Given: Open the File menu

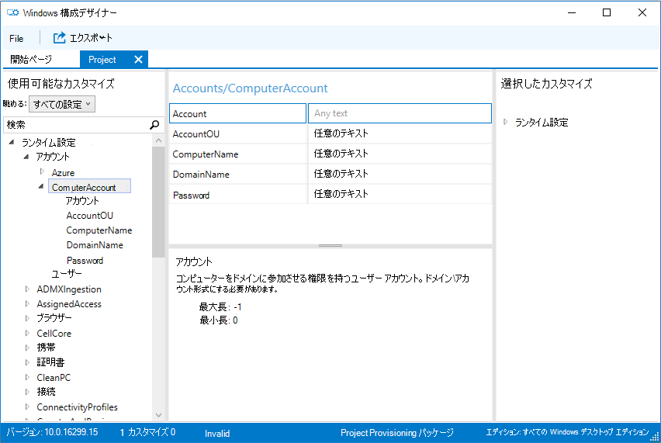Looking at the screenshot, I should (x=16, y=38).
